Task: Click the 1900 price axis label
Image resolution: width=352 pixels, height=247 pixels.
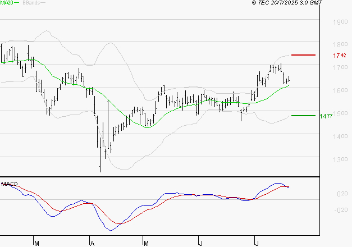Action: click(x=340, y=22)
